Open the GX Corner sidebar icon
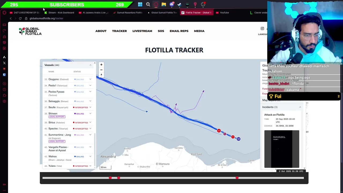 [x=4, y=25]
